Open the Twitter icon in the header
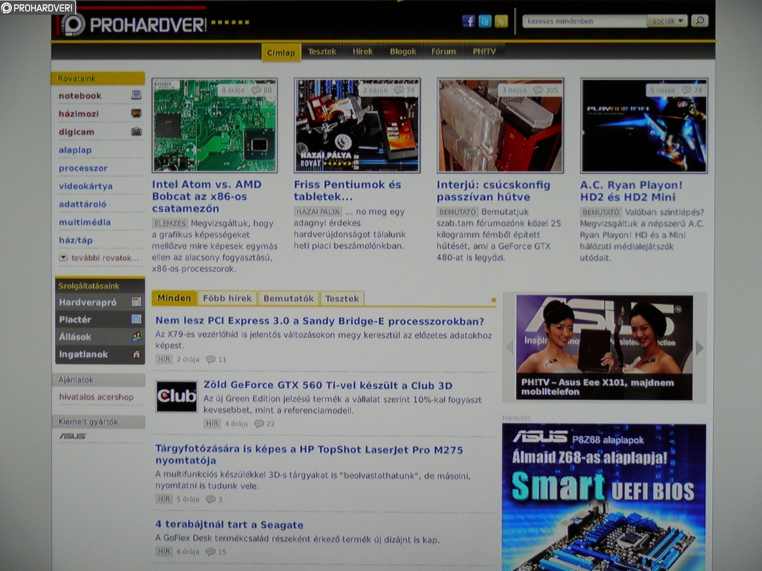Viewport: 762px width, 571px height. click(485, 21)
